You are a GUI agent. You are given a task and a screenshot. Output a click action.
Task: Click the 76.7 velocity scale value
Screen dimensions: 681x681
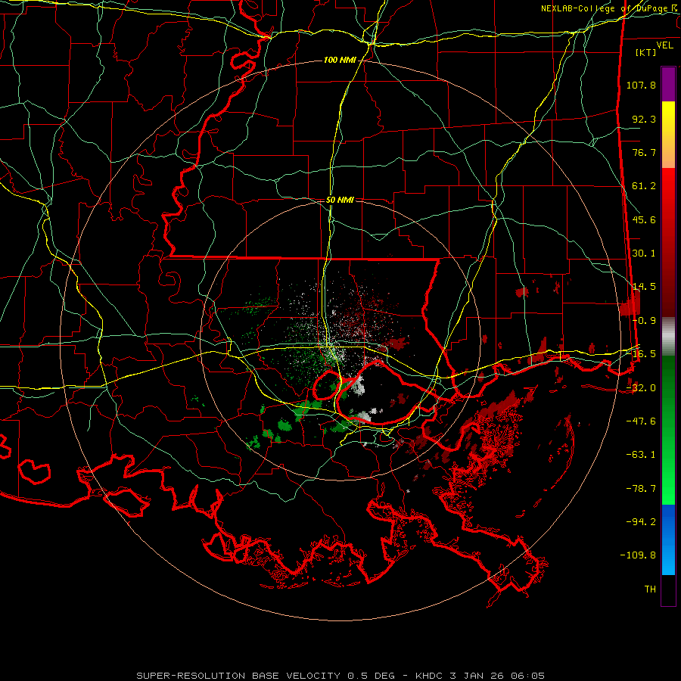[x=644, y=152]
